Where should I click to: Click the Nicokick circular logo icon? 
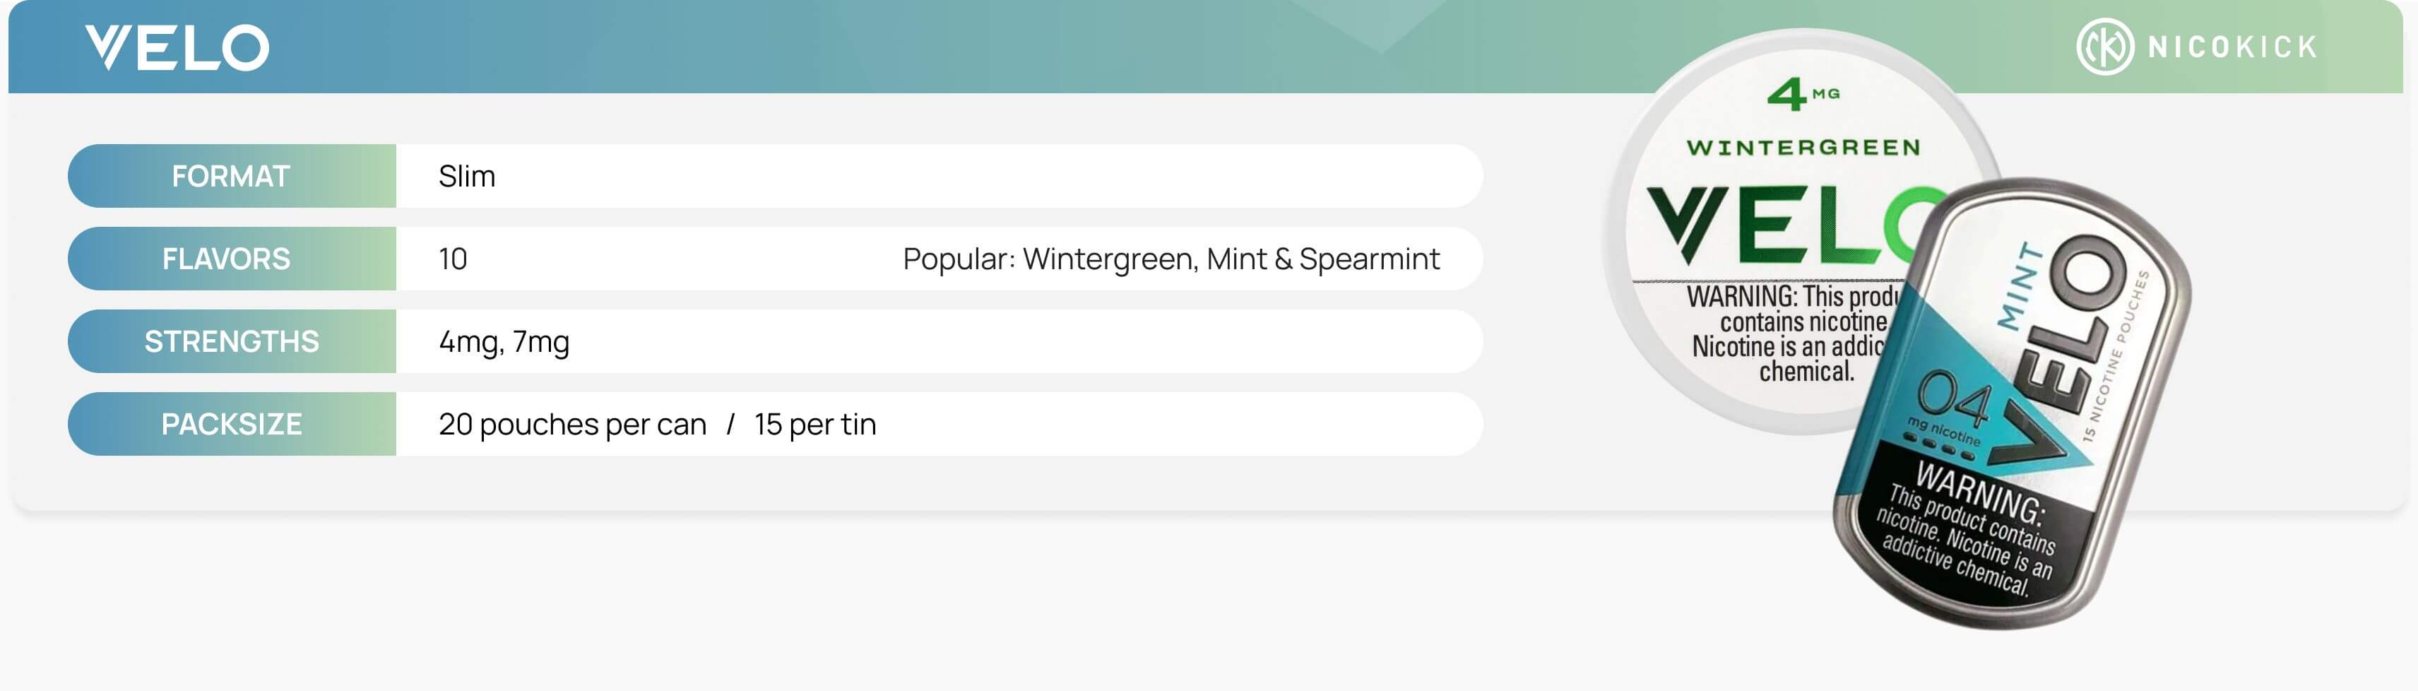(x=2104, y=46)
